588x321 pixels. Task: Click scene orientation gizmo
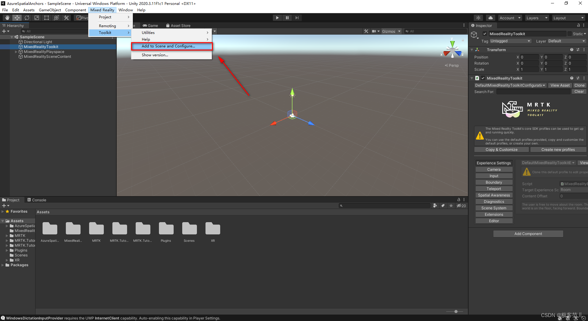(x=452, y=49)
